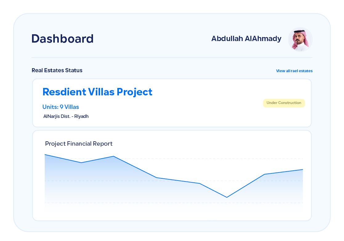Select the lowest point on the financial chart
The height and width of the screenshot is (241, 344).
click(227, 197)
